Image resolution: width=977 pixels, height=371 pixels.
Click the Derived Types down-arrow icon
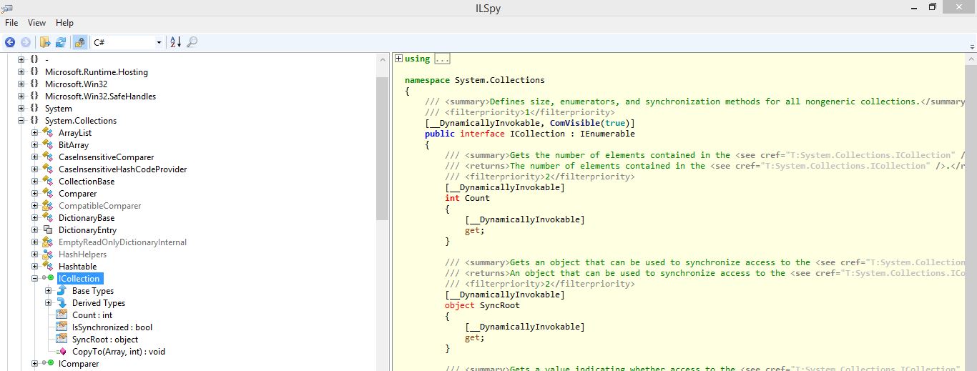click(62, 302)
